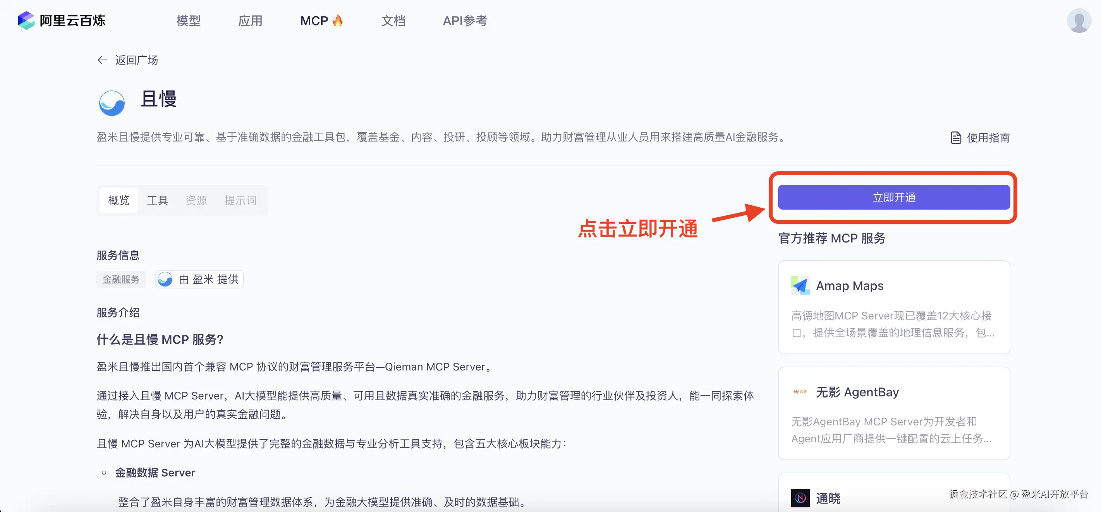The height and width of the screenshot is (512, 1101).
Task: Click the 使用指南 document icon
Action: [956, 138]
